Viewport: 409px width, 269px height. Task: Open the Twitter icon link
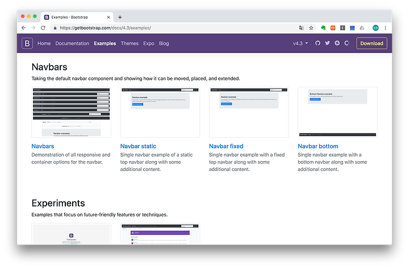327,43
